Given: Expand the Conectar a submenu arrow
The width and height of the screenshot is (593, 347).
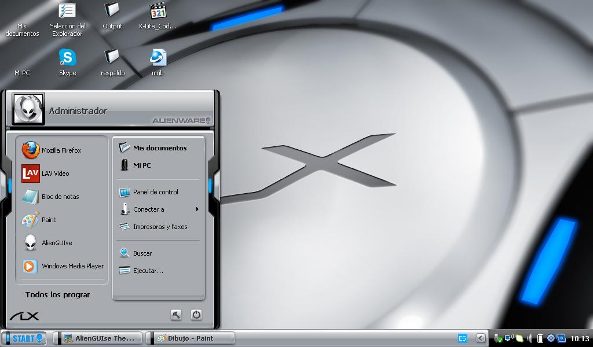Looking at the screenshot, I should 197,209.
